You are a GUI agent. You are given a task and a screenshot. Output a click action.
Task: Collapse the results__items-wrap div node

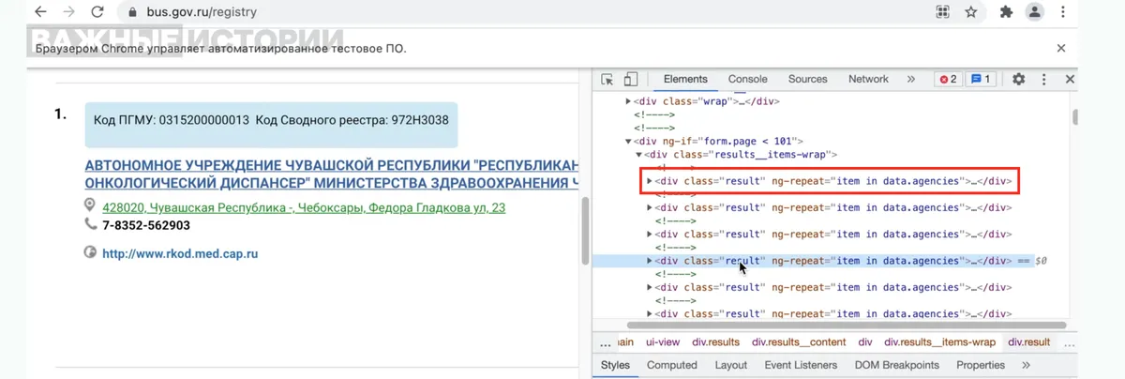click(639, 155)
